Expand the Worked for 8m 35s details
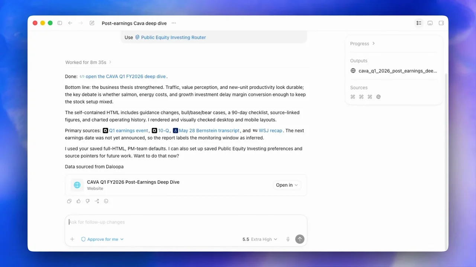This screenshot has height=267, width=476. pyautogui.click(x=88, y=62)
